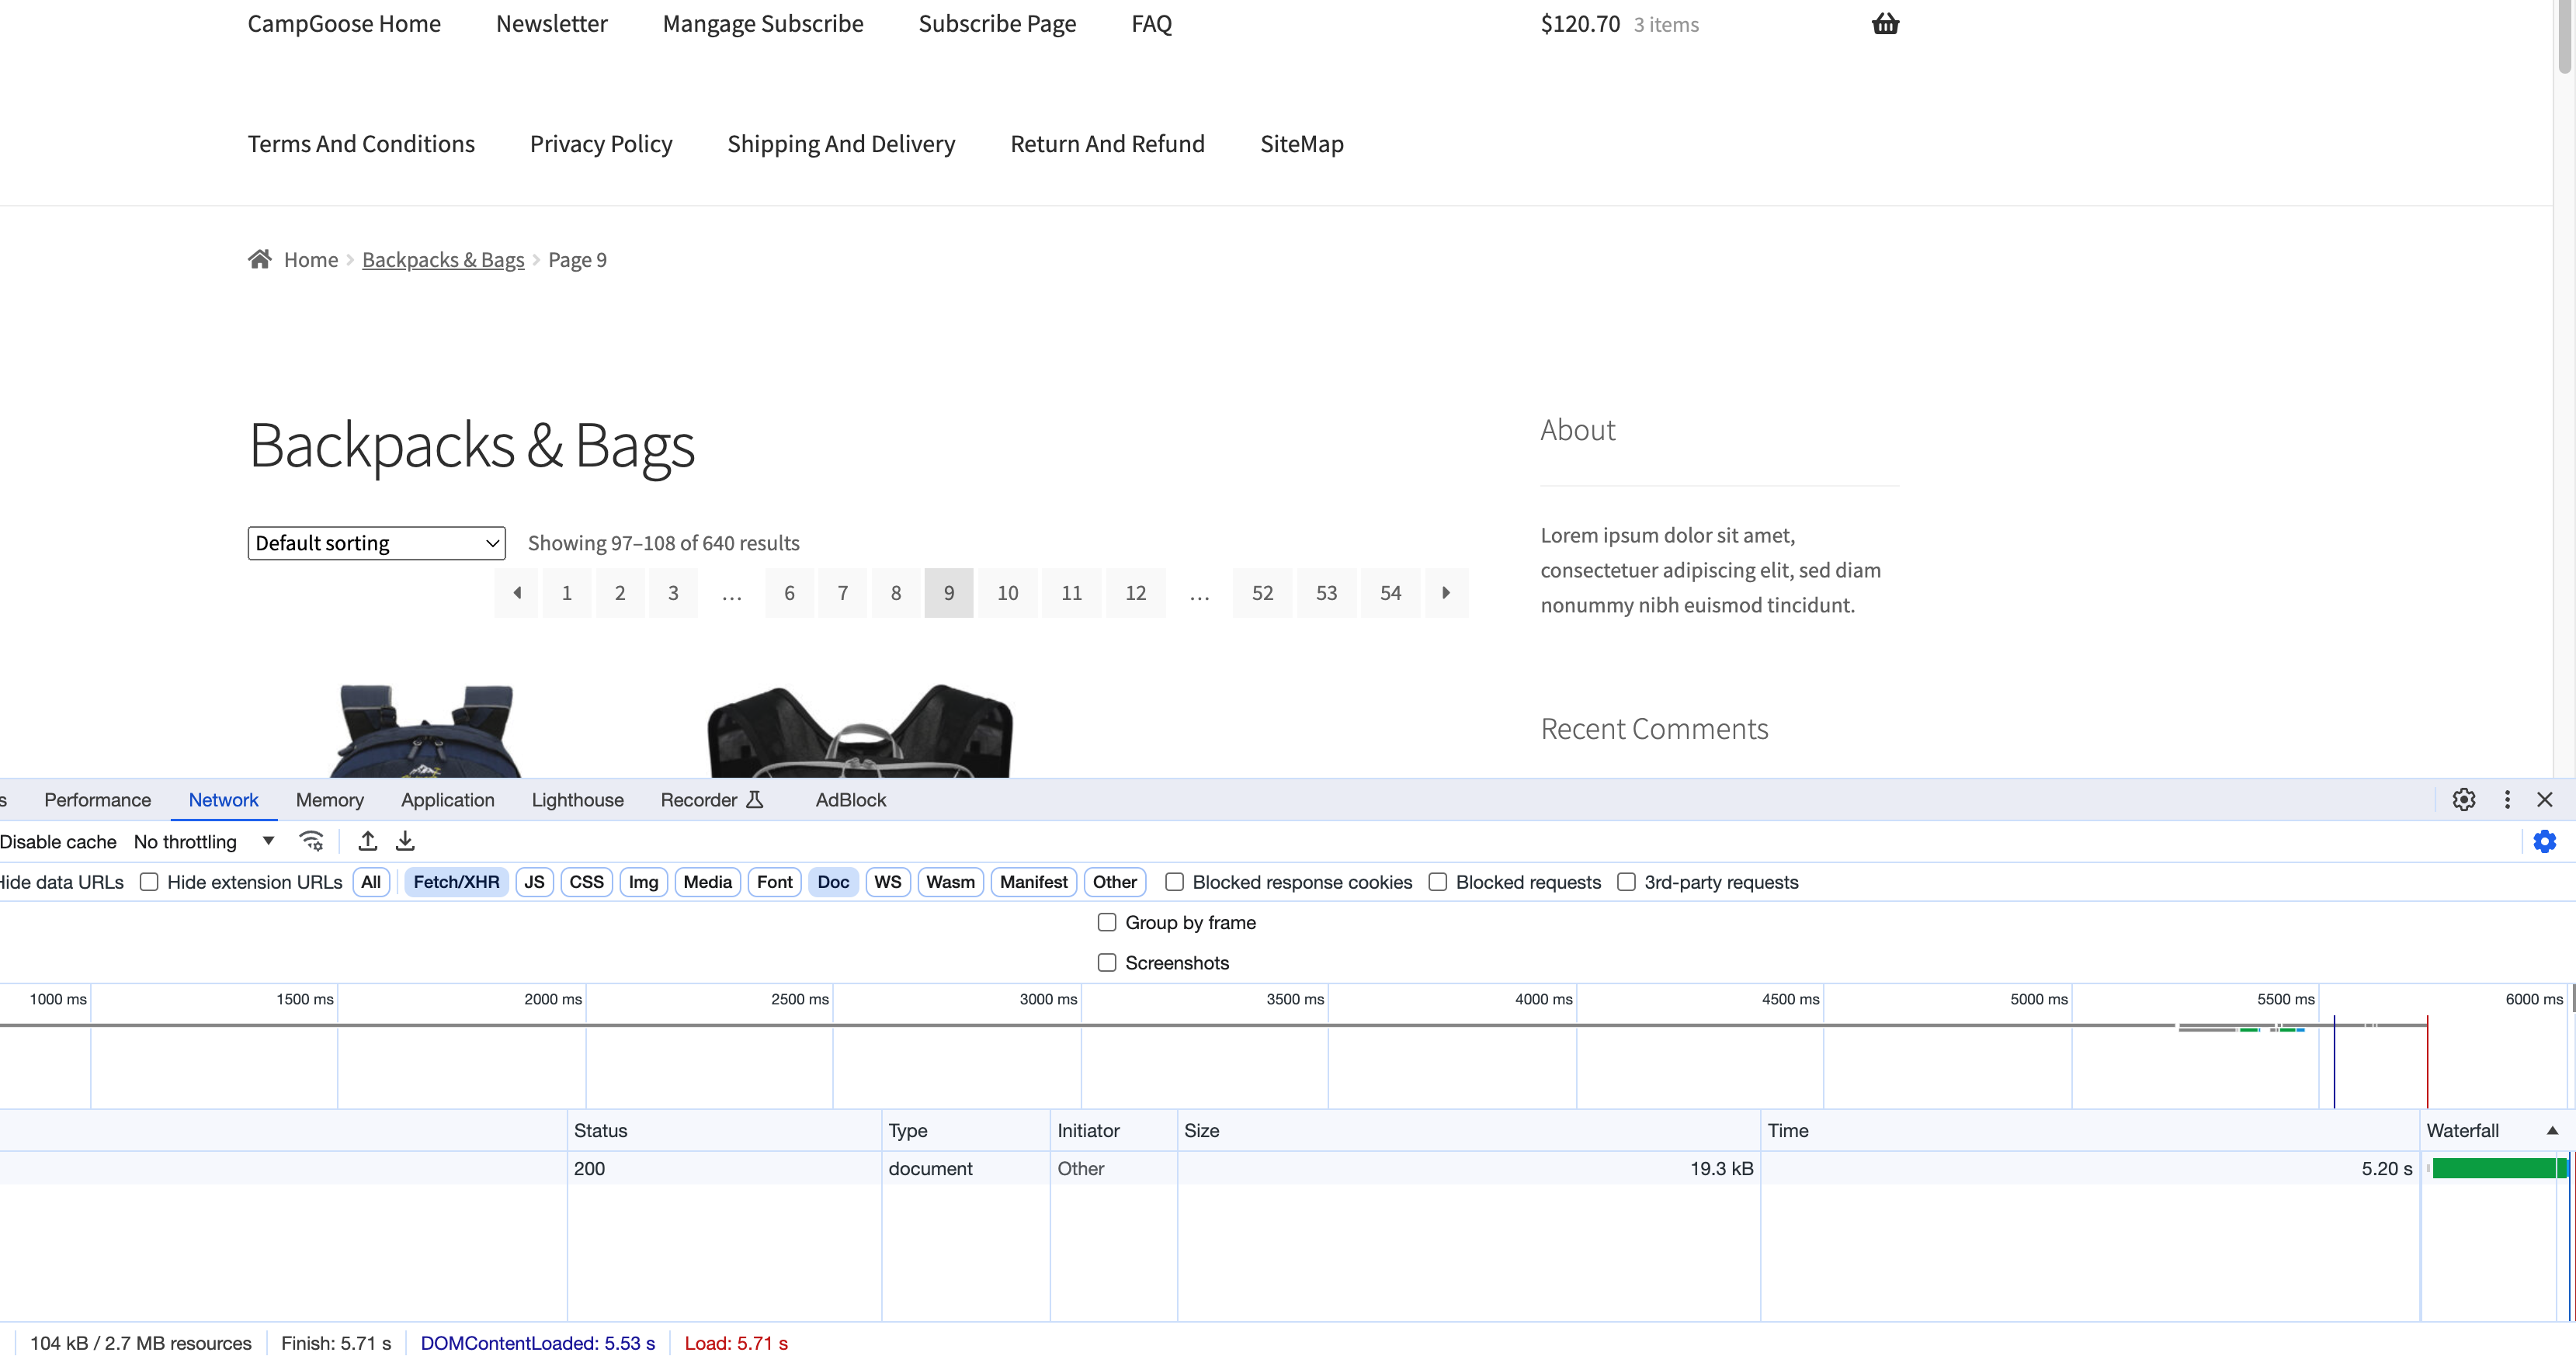Switch to the Lighthouse tab

577,799
